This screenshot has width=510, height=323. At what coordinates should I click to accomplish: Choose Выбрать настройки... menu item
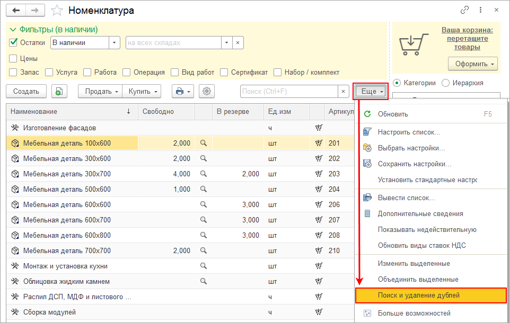[x=432, y=148]
